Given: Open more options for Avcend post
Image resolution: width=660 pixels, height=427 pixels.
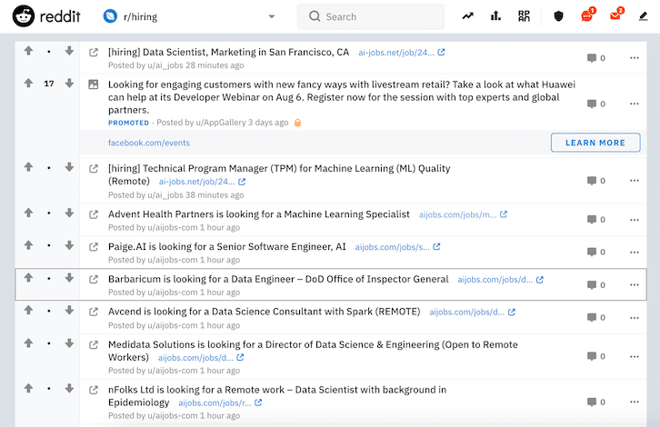Looking at the screenshot, I should click(x=635, y=318).
